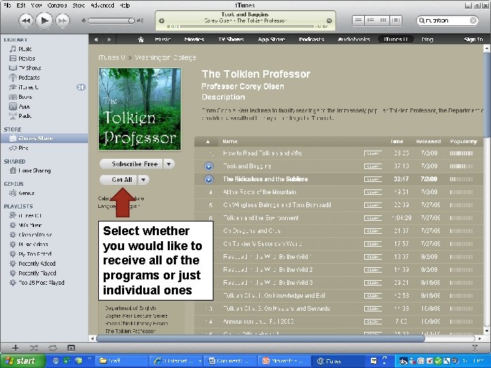The image size is (491, 368).
Task: Click Sophie Kerr Lecture Series link
Action: [x=136, y=316]
